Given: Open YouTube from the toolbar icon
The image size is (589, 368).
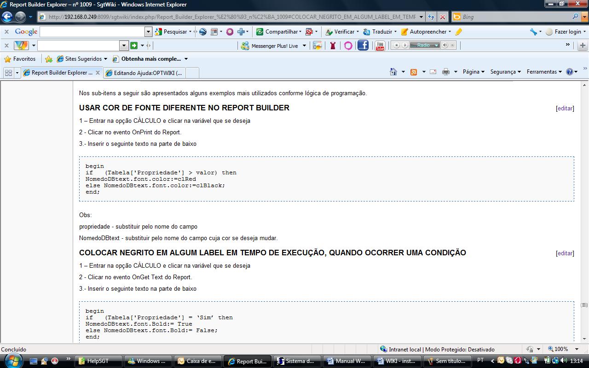Looking at the screenshot, I should coord(380,46).
